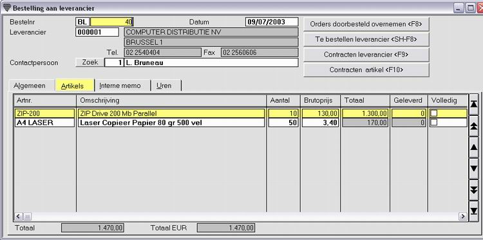The height and width of the screenshot is (240, 483).
Task: Click Totaal cell 1.300,00
Action: pos(365,113)
